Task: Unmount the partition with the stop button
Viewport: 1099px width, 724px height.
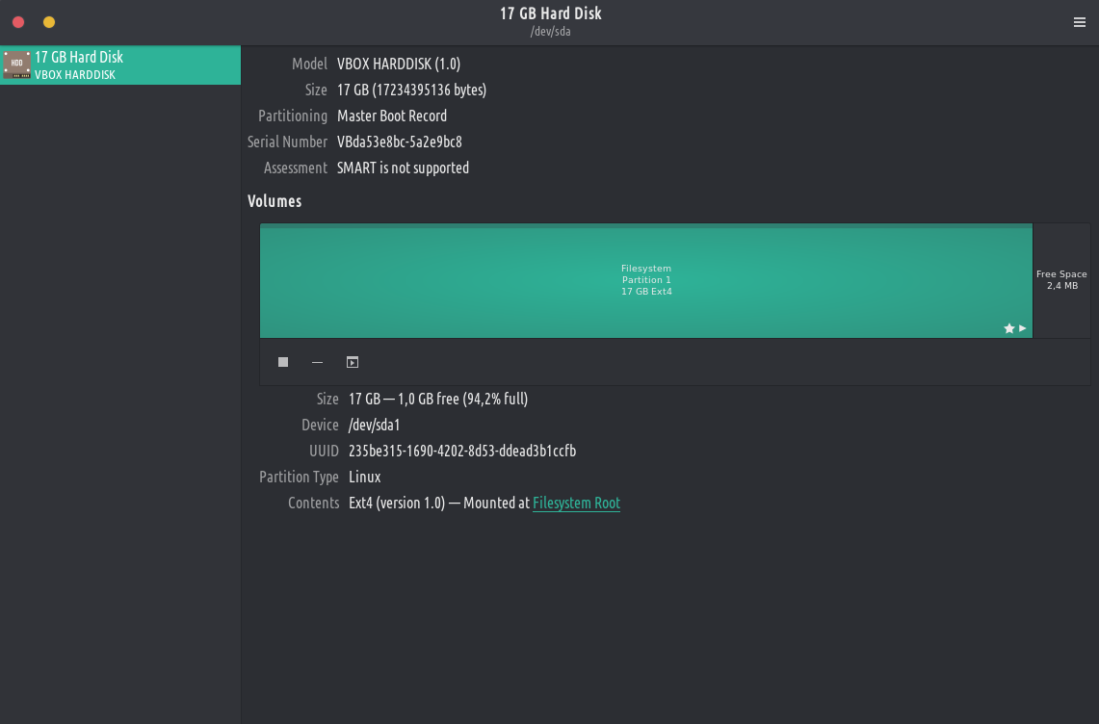Action: pyautogui.click(x=283, y=362)
